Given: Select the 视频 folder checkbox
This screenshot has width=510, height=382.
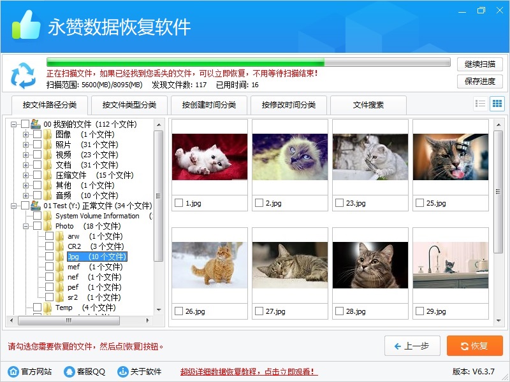Looking at the screenshot, I should (x=38, y=155).
